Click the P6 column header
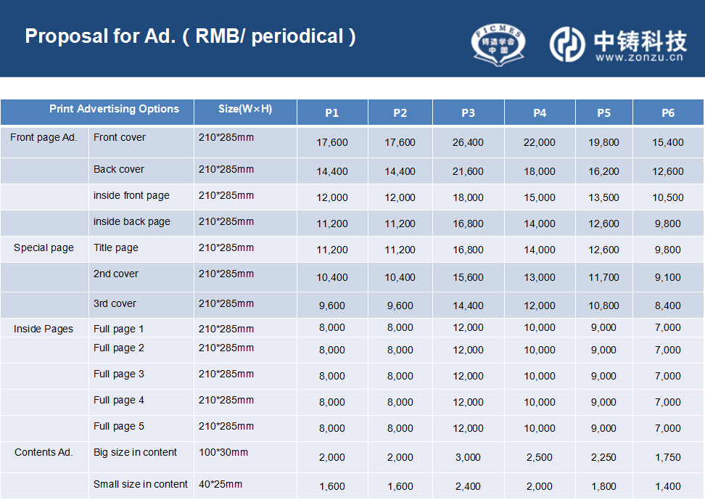Viewport: 705px width, 500px height. tap(668, 112)
